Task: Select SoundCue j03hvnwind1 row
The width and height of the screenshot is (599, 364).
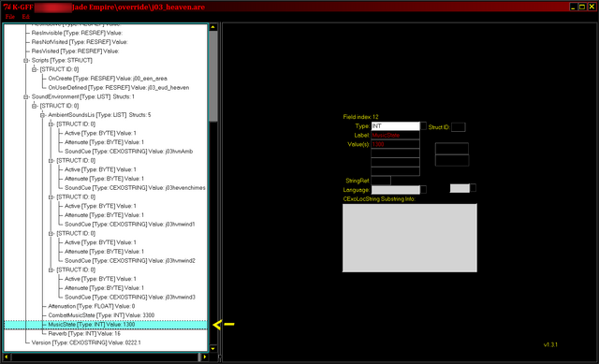Action: point(129,225)
